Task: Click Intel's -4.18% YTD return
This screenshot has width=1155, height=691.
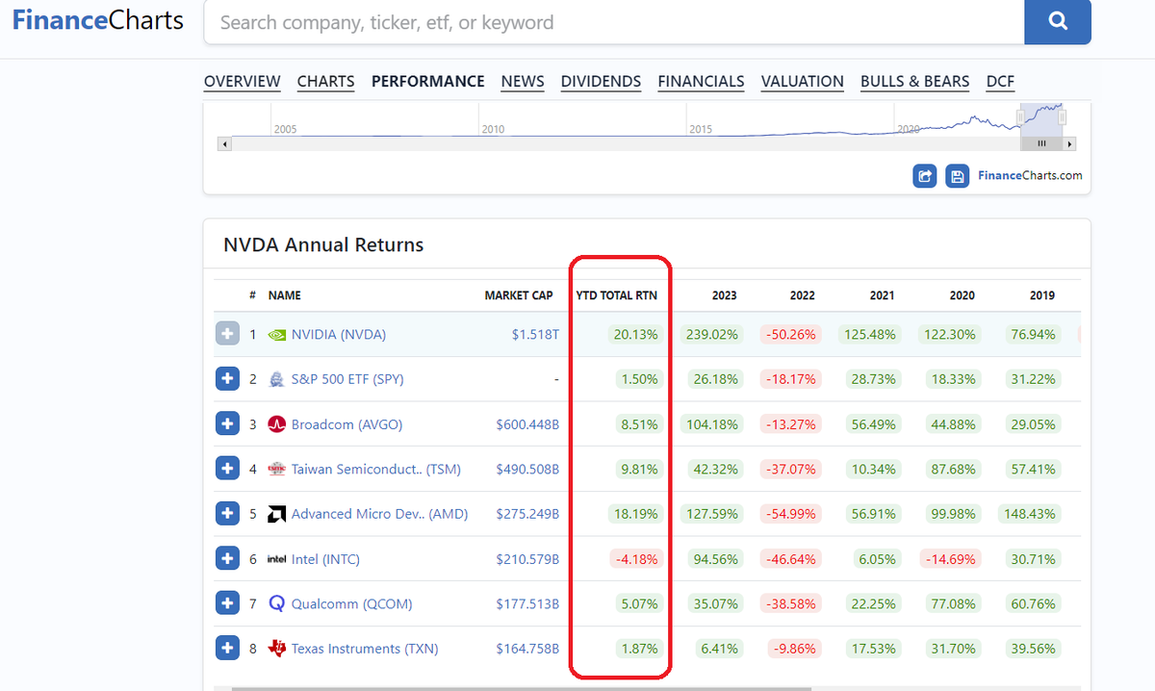Action: pyautogui.click(x=635, y=559)
